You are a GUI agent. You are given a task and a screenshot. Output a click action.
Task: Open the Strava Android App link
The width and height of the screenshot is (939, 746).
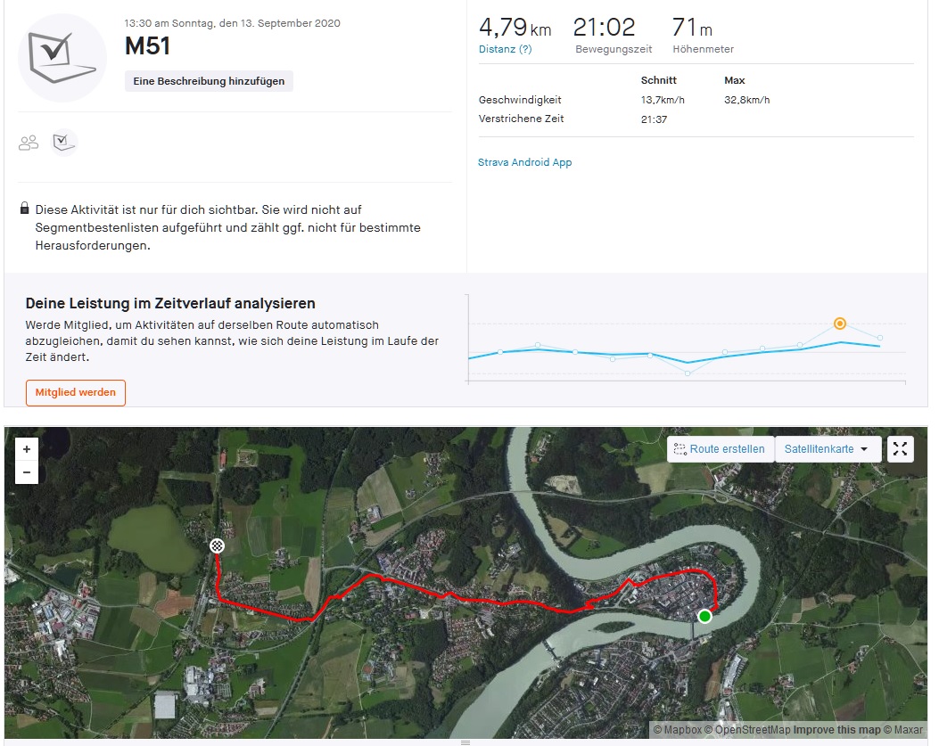[x=524, y=162]
